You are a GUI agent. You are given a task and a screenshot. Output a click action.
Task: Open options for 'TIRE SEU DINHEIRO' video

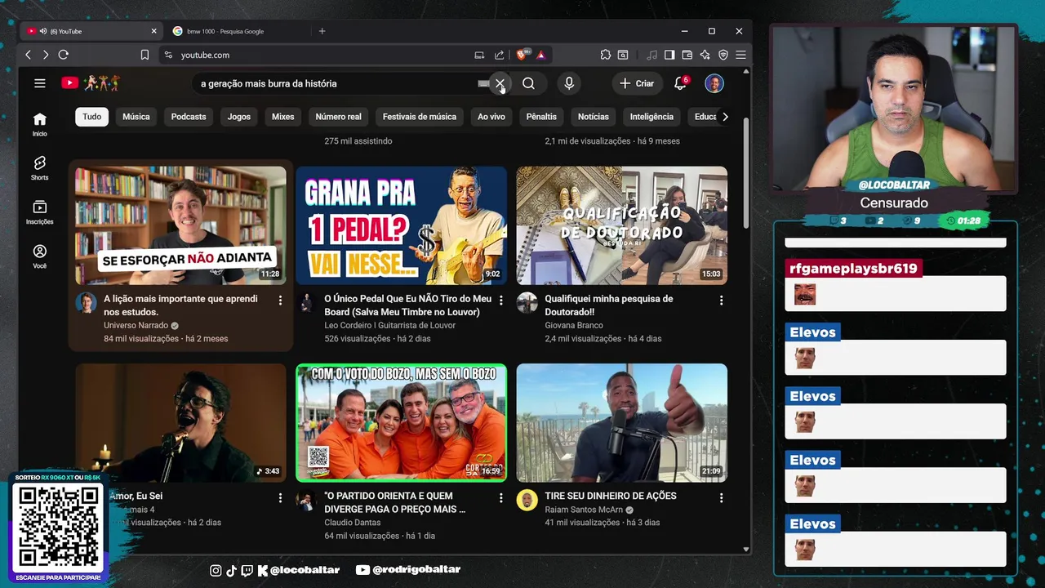(721, 497)
